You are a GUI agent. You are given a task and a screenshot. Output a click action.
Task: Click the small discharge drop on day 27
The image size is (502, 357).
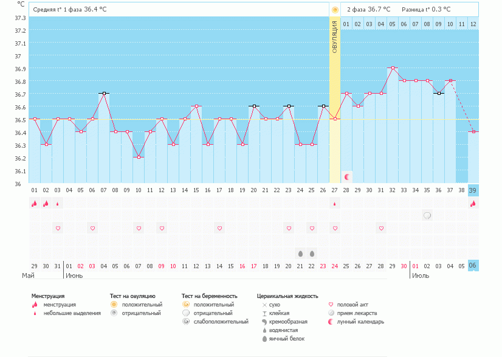[335, 204]
